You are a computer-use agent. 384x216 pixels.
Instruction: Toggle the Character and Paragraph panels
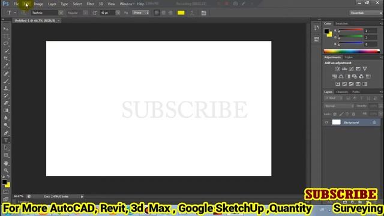(204, 13)
